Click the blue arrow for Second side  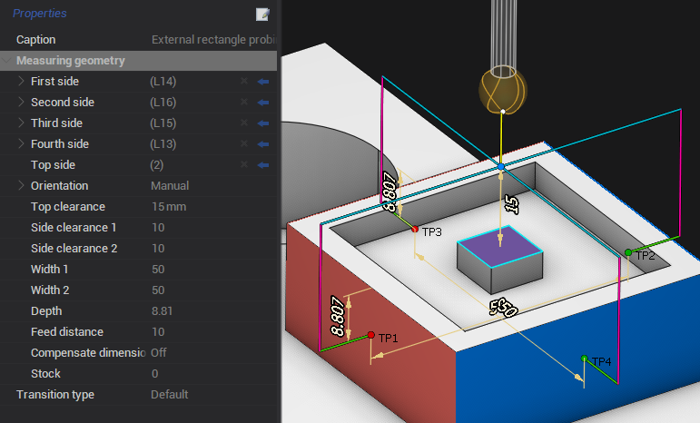click(263, 103)
